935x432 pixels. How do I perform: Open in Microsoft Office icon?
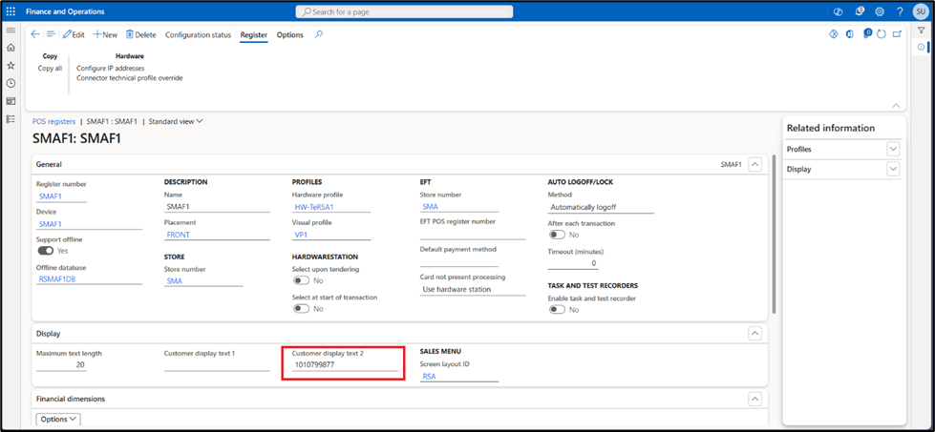pos(850,34)
